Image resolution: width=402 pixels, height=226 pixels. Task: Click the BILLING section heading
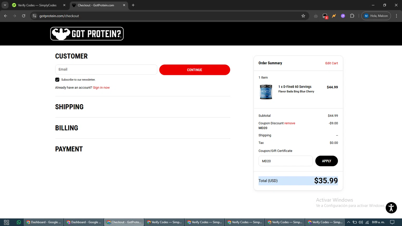pos(67,128)
